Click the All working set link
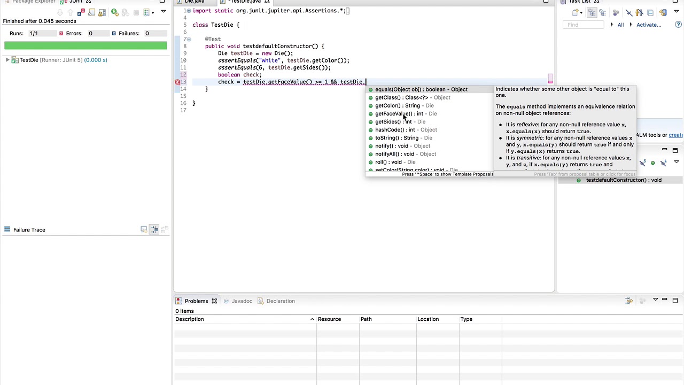Image resolution: width=684 pixels, height=385 pixels. tap(620, 25)
